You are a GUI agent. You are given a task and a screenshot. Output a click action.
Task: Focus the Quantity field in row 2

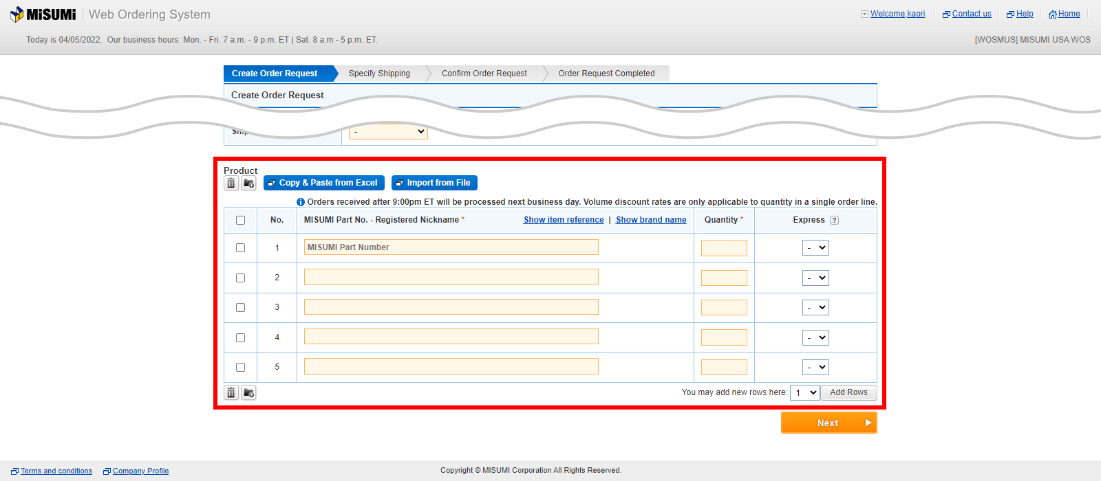[724, 278]
